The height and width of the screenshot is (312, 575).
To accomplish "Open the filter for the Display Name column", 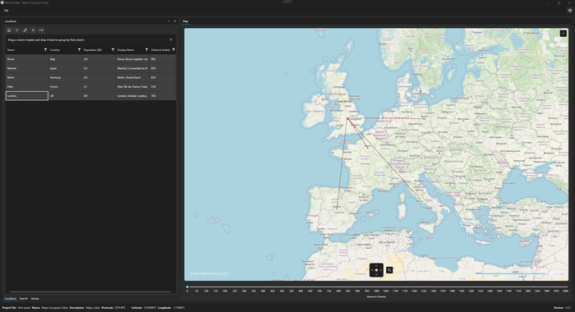I will tap(147, 50).
